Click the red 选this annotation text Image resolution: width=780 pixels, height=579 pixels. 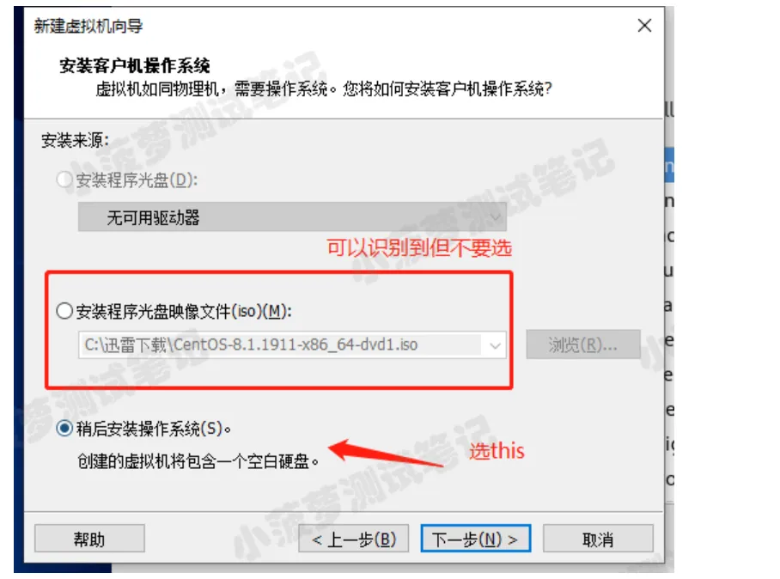click(x=497, y=451)
